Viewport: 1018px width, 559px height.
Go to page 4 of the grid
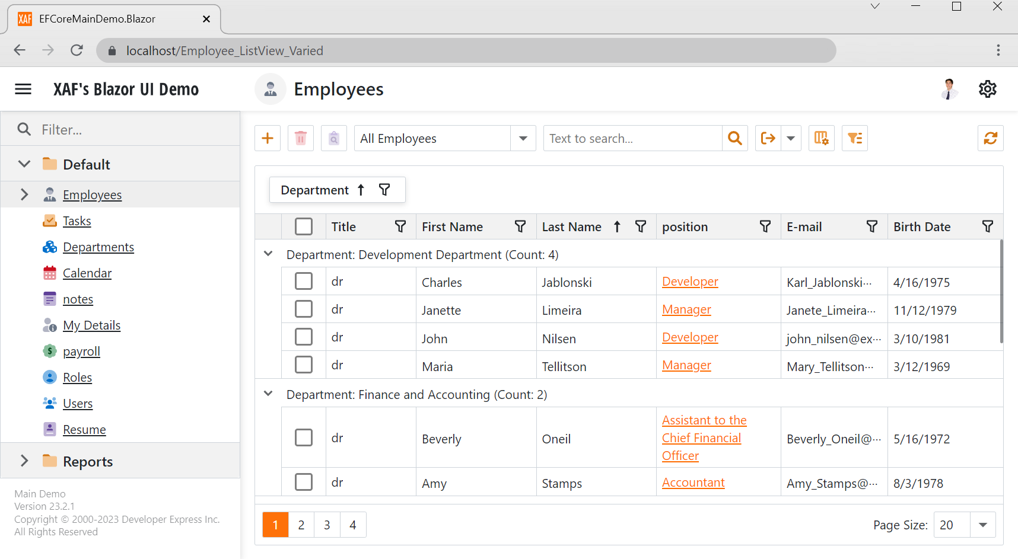(353, 525)
